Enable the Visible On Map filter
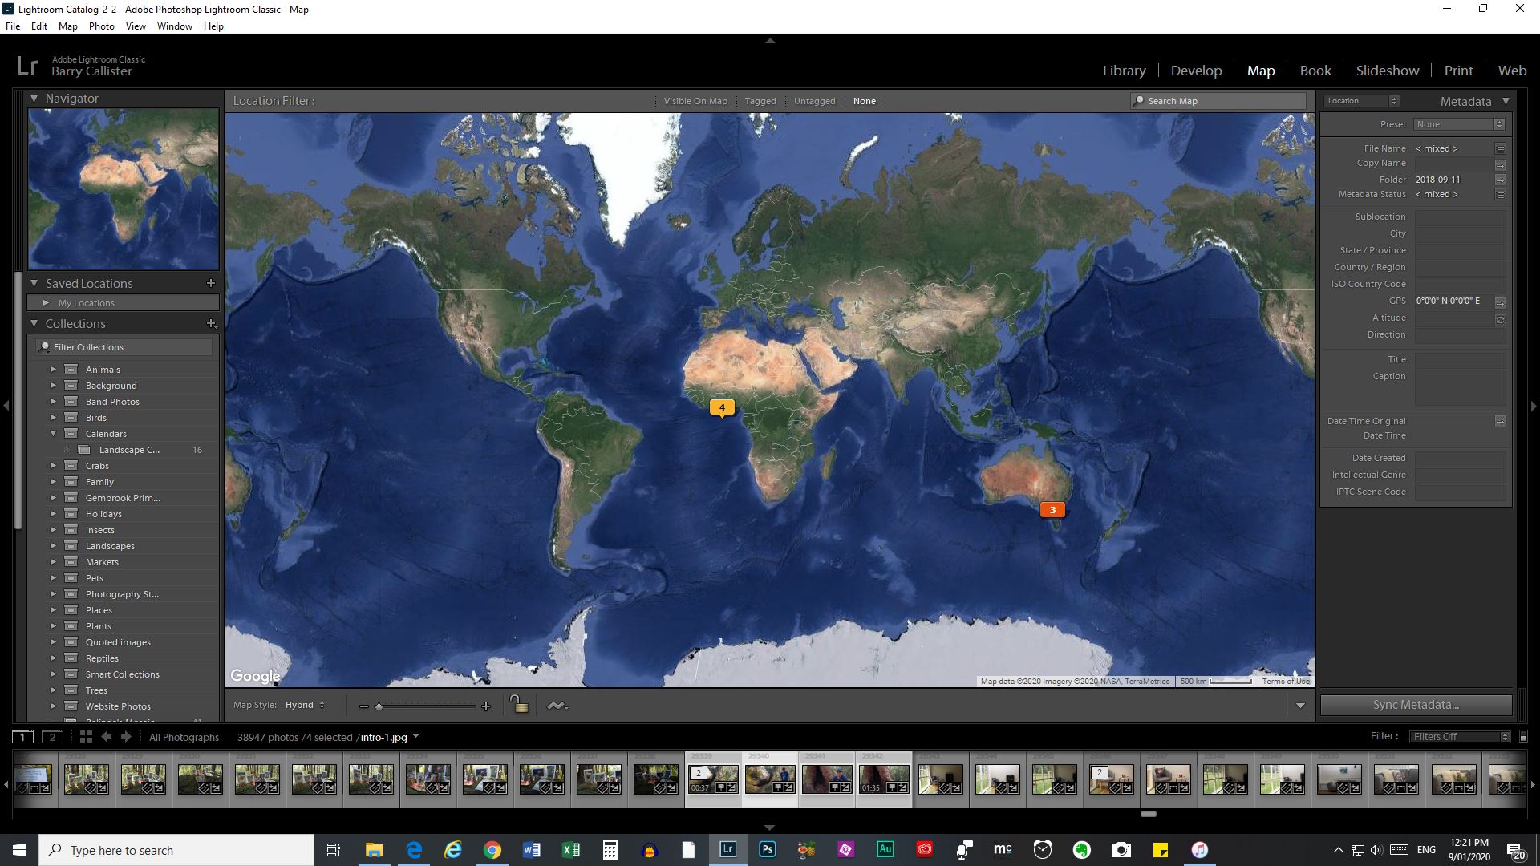Viewport: 1540px width, 866px height. (x=695, y=101)
